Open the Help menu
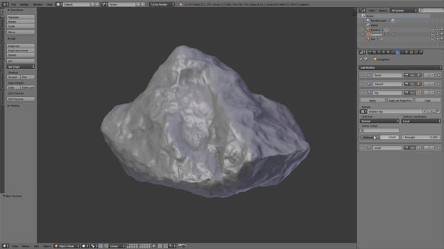Viewport: 444px width, 249px height. (x=49, y=4)
